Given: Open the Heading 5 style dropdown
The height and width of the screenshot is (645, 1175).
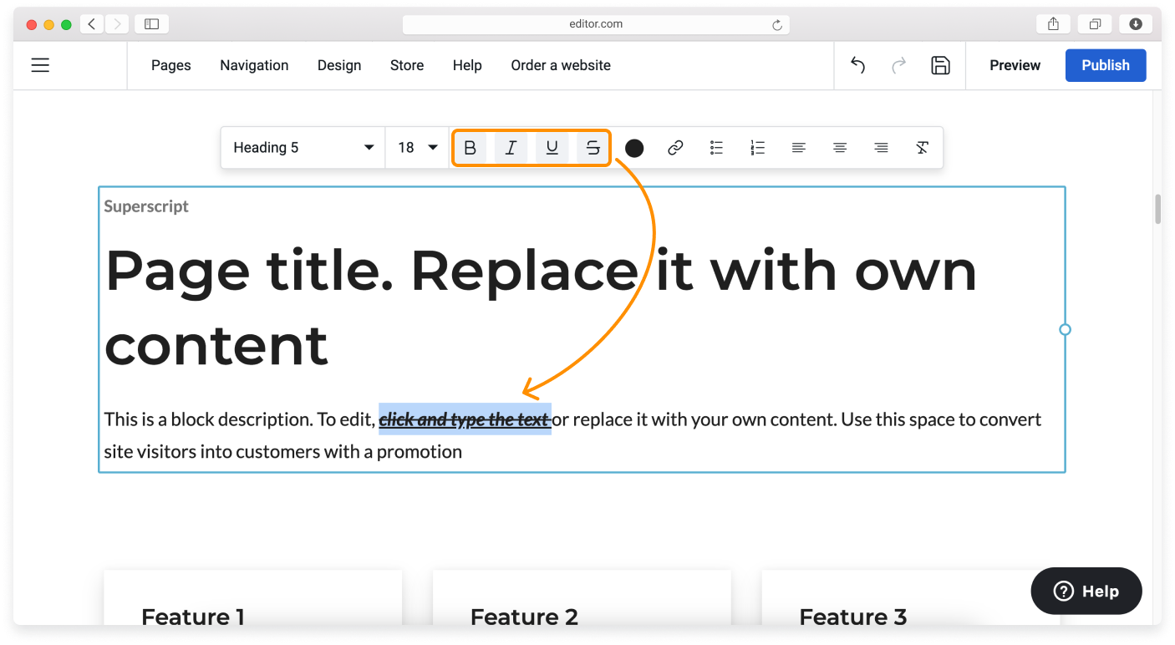Looking at the screenshot, I should tap(303, 148).
